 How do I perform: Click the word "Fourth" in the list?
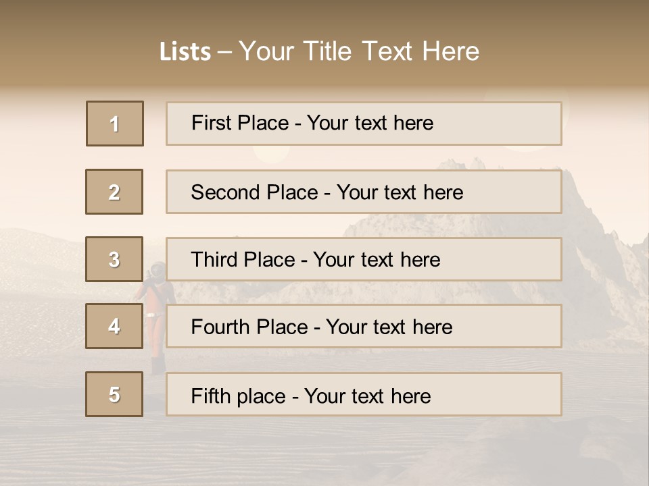221,327
